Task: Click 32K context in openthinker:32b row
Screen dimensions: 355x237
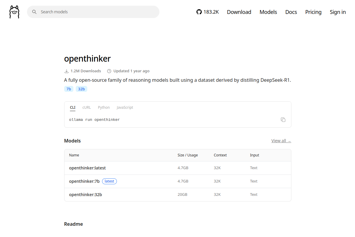Action: pyautogui.click(x=217, y=195)
